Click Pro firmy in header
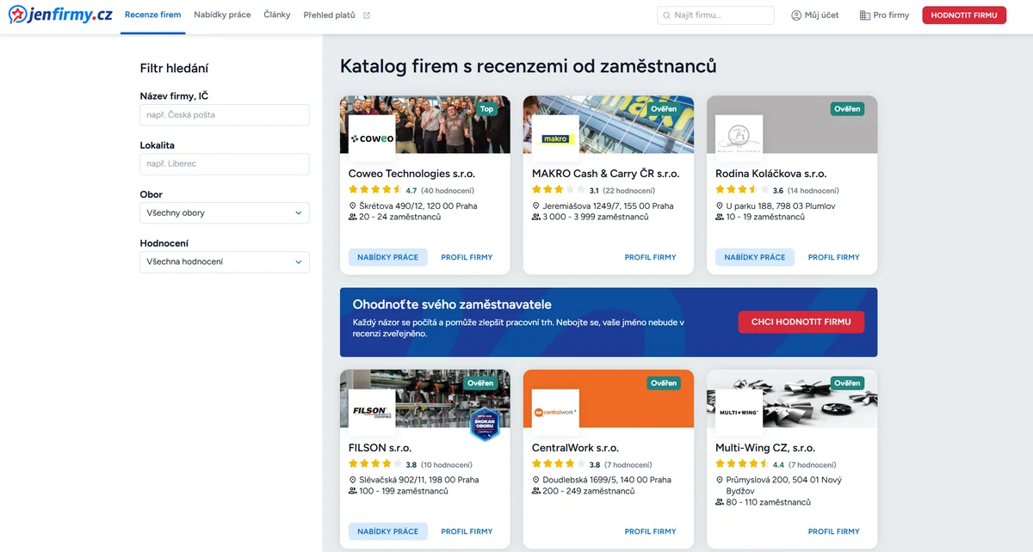The width and height of the screenshot is (1033, 552). pos(884,15)
